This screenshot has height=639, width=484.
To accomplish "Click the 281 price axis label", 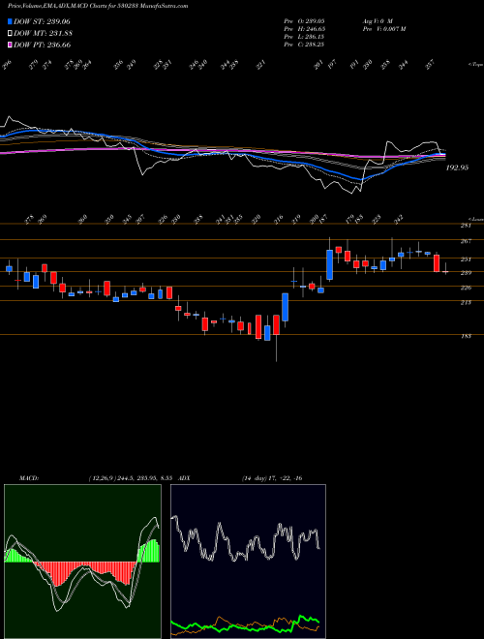I will click(466, 226).
